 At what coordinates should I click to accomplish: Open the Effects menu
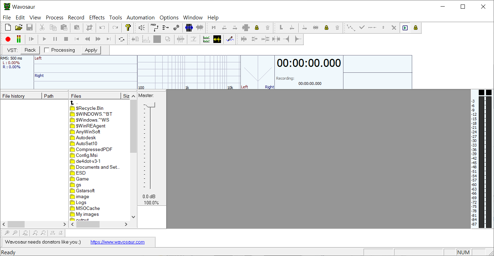[x=97, y=17]
